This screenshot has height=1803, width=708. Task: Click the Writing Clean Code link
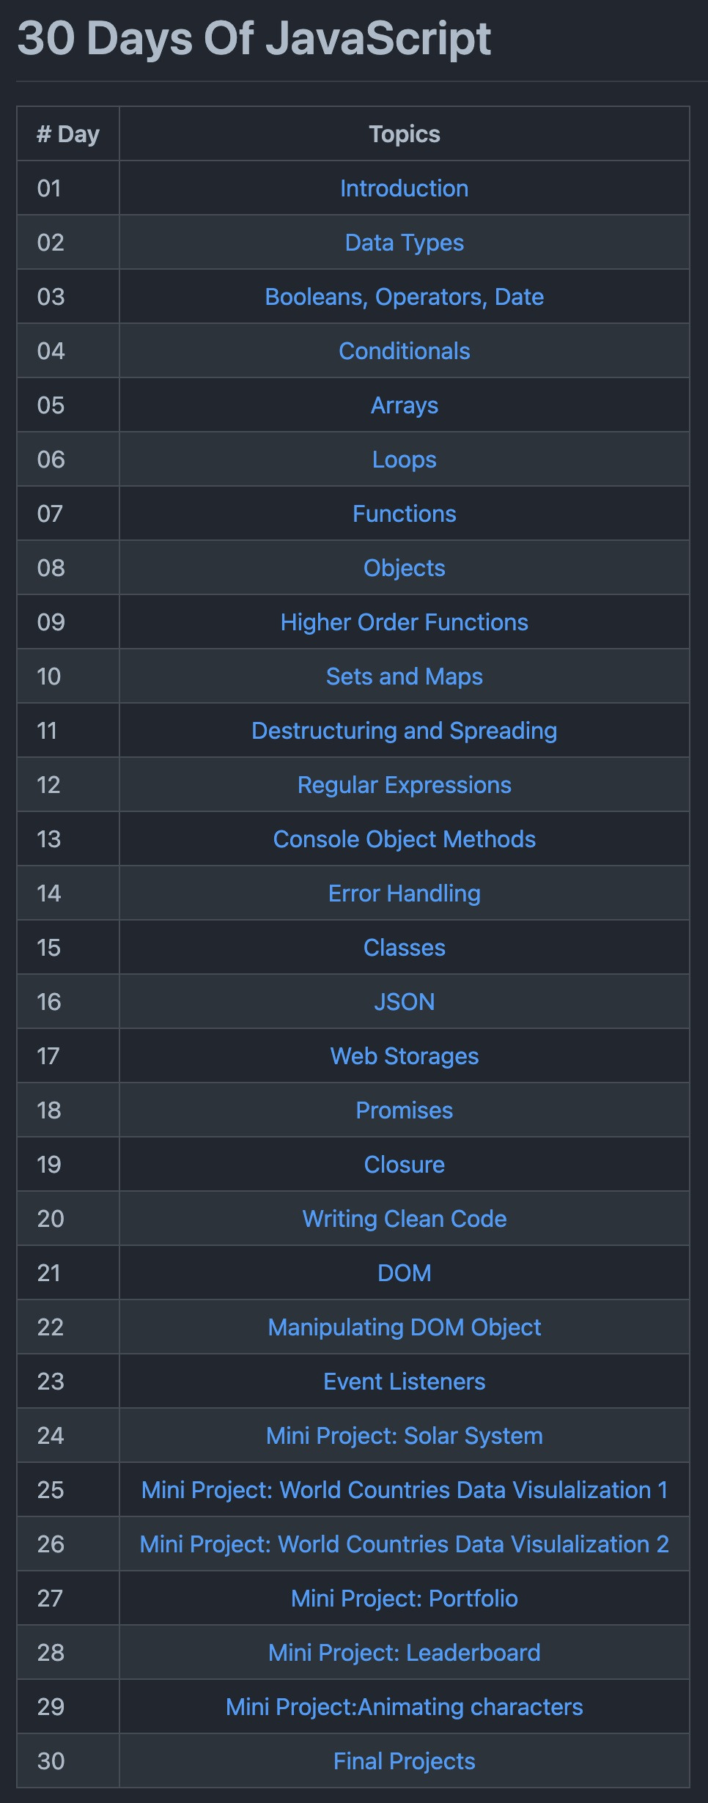click(x=404, y=1219)
